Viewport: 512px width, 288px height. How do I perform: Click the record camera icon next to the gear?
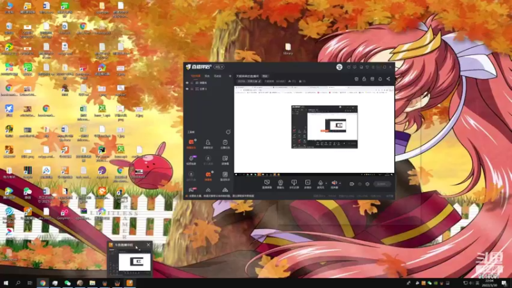(x=351, y=184)
